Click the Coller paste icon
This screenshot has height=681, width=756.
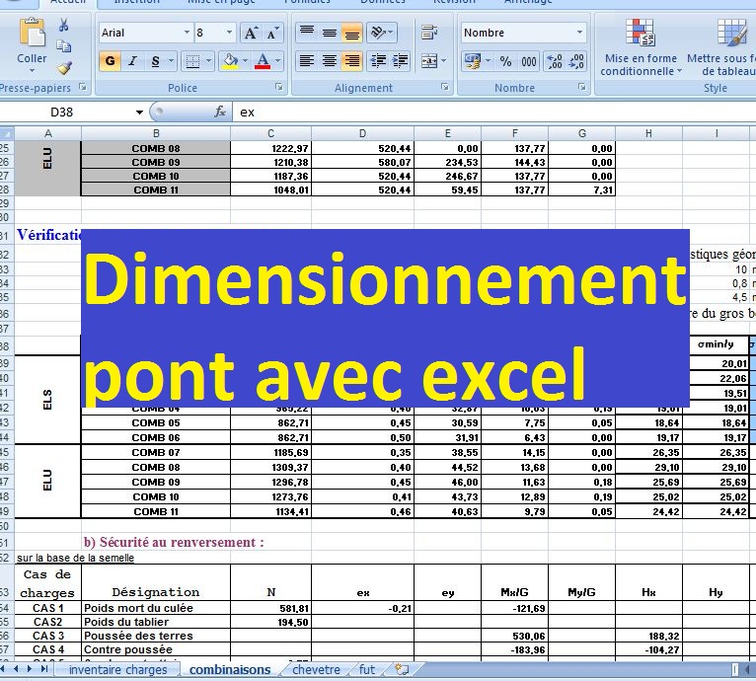(x=32, y=33)
